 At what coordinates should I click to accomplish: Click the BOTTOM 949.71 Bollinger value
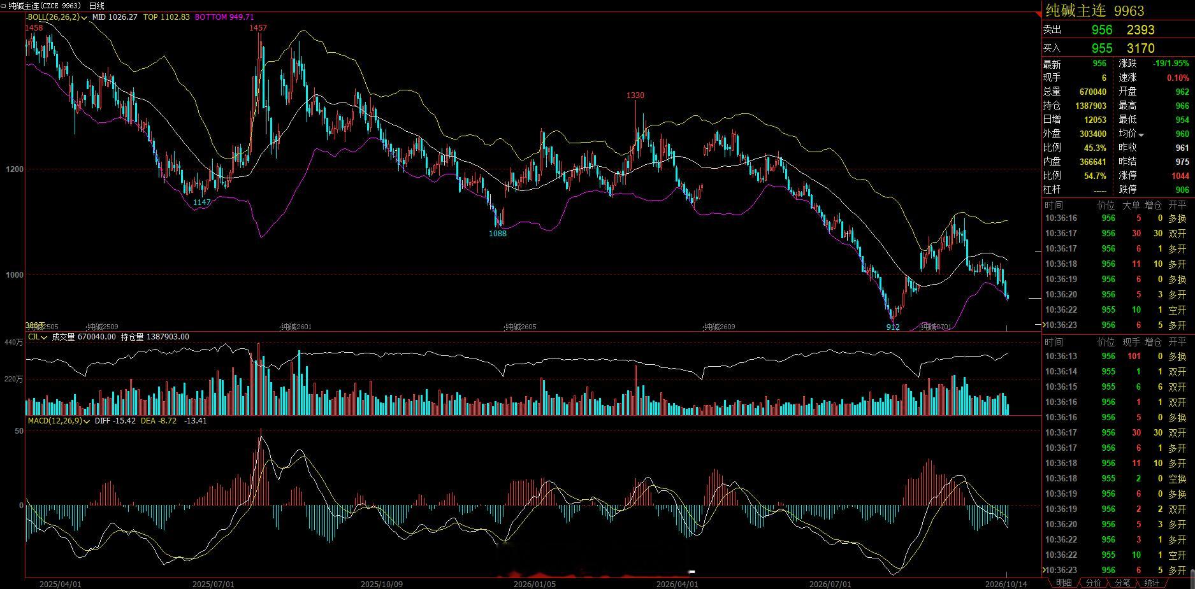[224, 17]
